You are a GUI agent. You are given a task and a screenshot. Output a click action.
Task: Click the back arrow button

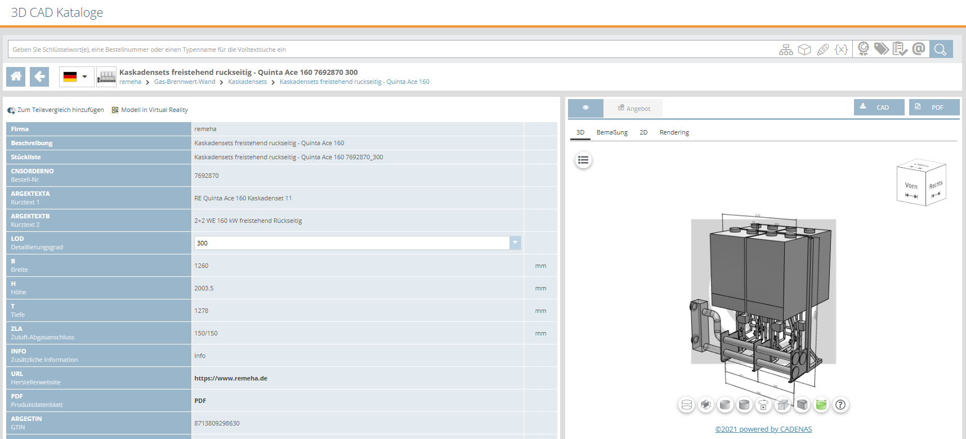pyautogui.click(x=39, y=77)
